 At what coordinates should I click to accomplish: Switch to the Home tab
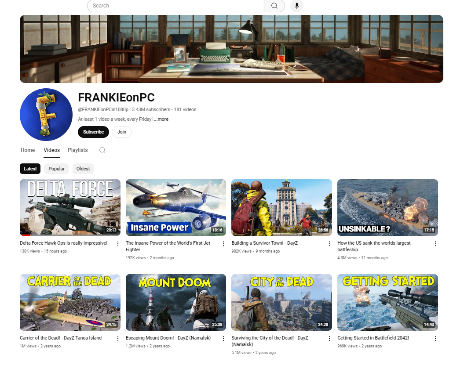[x=28, y=150]
